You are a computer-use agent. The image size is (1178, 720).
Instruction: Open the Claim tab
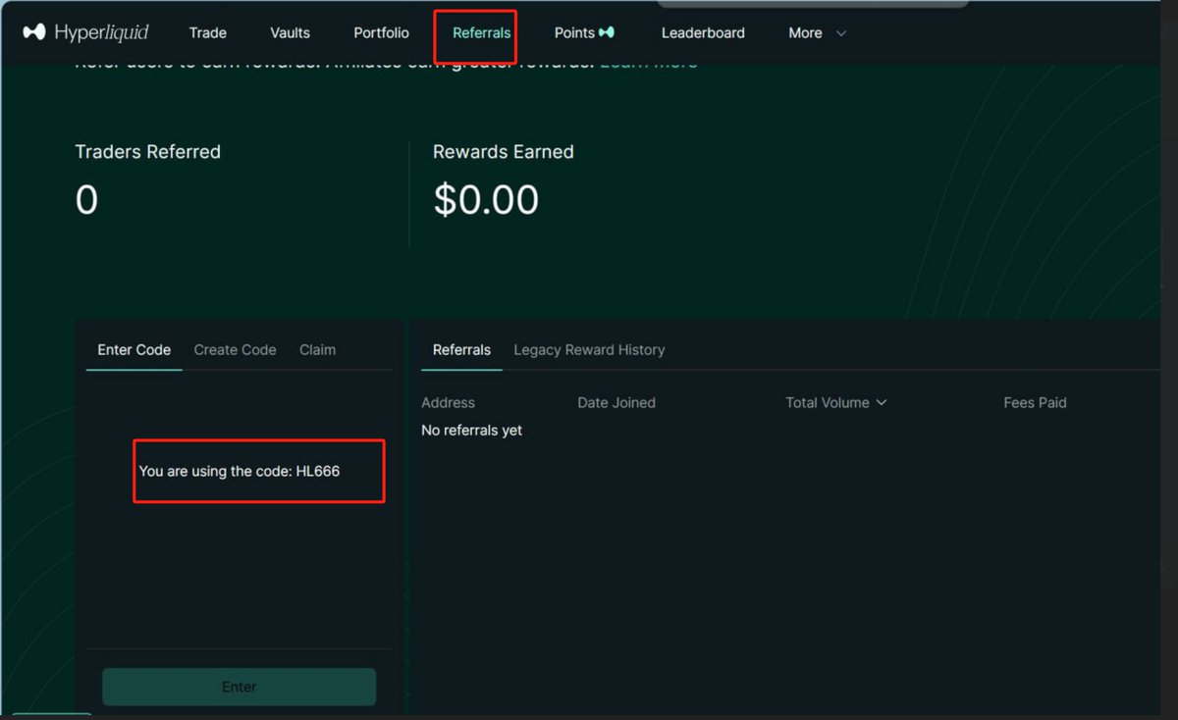click(x=317, y=349)
